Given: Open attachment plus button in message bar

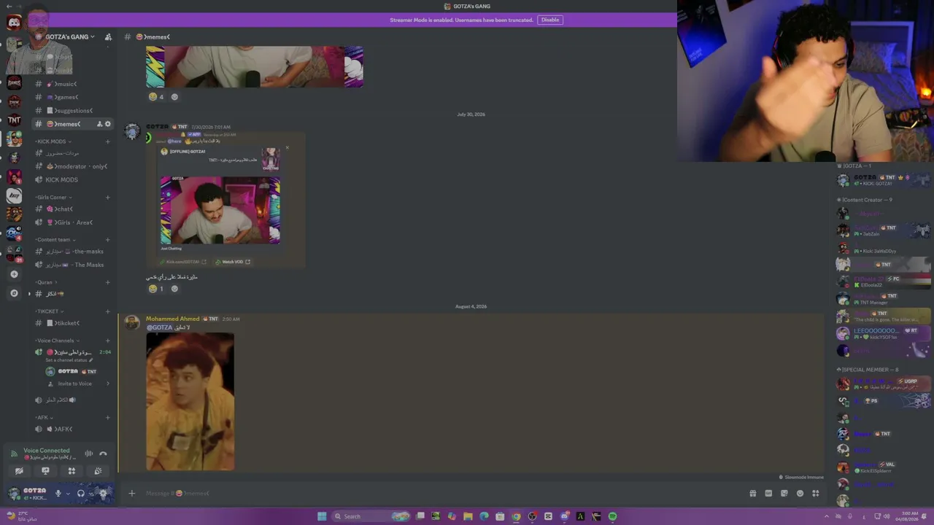Looking at the screenshot, I should (x=131, y=494).
